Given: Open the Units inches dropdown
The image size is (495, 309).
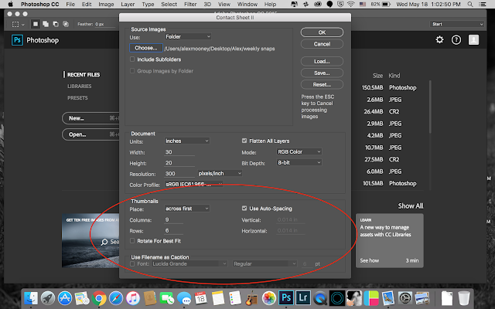Looking at the screenshot, I should pos(187,141).
